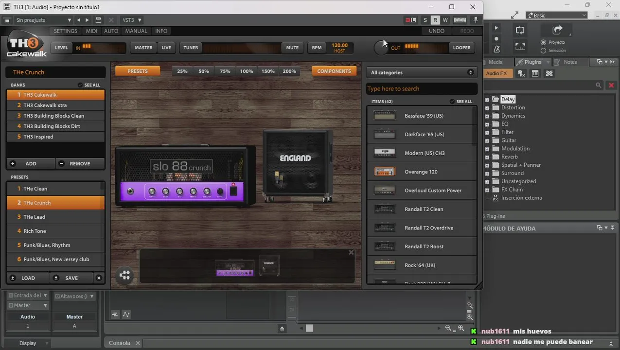The image size is (620, 350).
Task: Select the Selección radio button
Action: (x=543, y=51)
